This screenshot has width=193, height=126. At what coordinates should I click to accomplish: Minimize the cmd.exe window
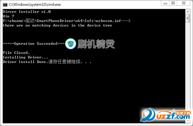(165, 3)
